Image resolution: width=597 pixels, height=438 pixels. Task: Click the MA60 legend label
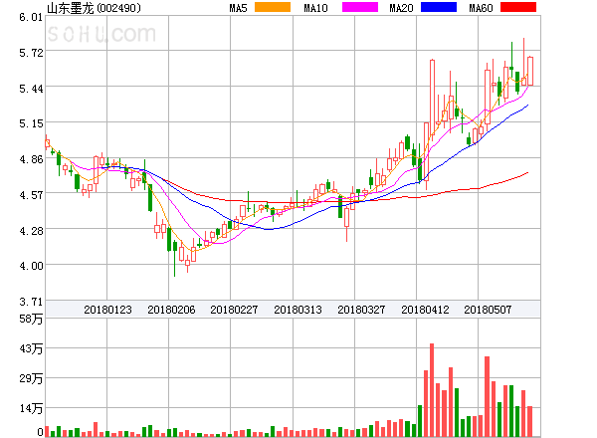click(x=481, y=8)
